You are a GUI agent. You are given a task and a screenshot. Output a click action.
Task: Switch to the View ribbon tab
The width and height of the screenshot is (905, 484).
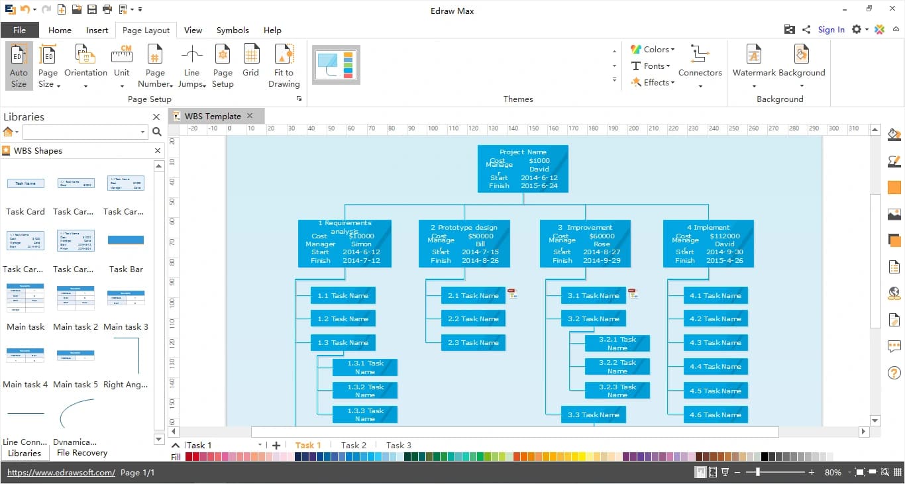[193, 30]
